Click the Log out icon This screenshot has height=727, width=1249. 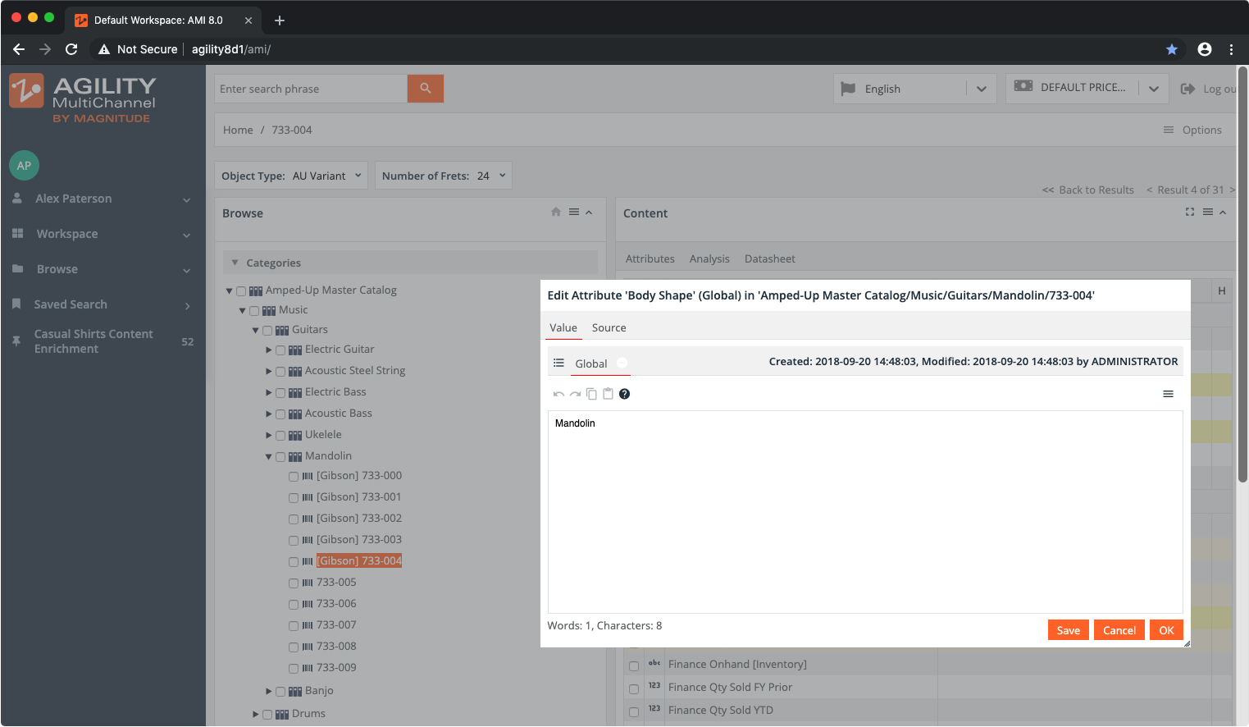click(x=1187, y=89)
